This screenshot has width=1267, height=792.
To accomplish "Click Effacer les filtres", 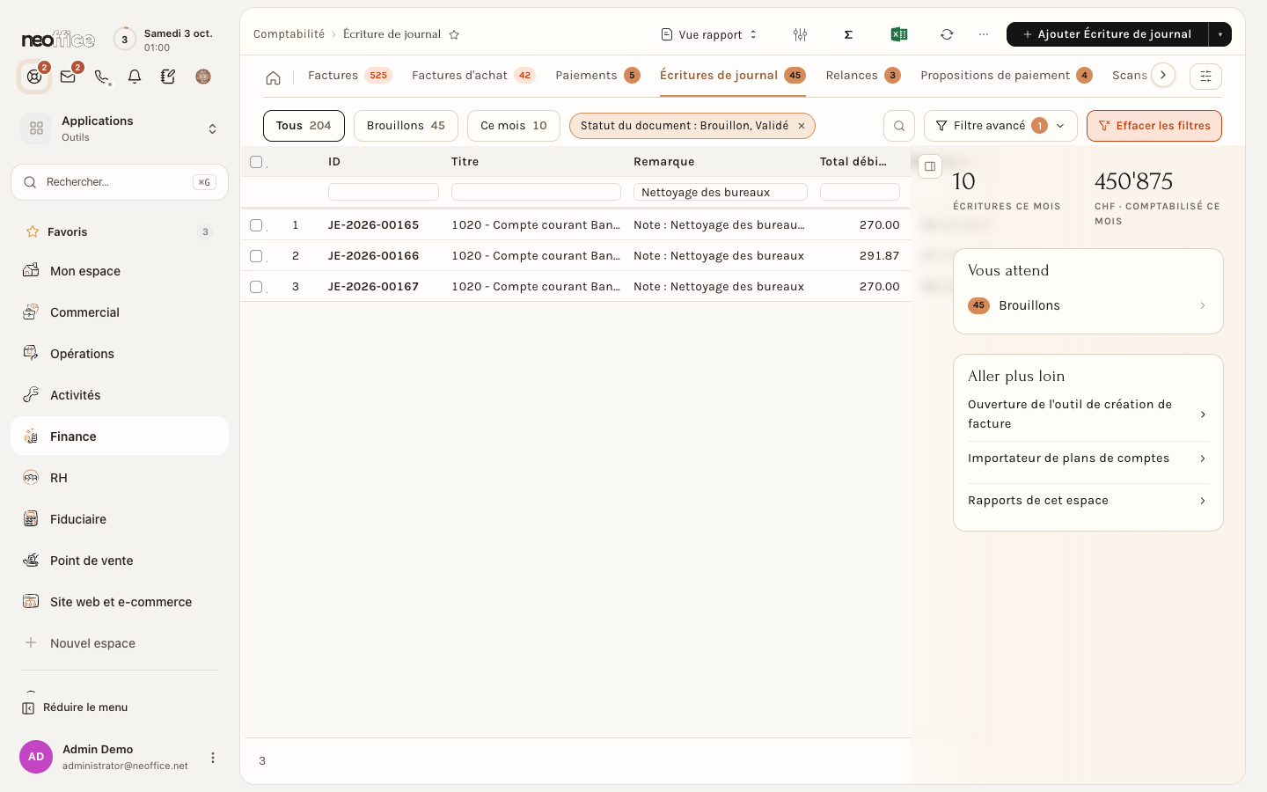I will [1154, 126].
